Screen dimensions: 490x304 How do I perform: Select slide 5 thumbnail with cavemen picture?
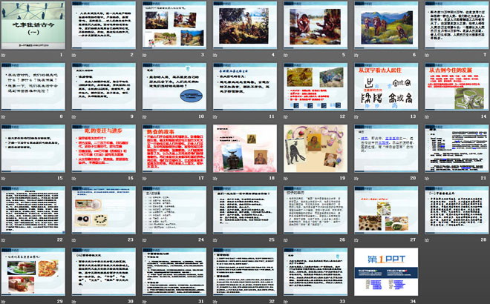tap(316, 25)
